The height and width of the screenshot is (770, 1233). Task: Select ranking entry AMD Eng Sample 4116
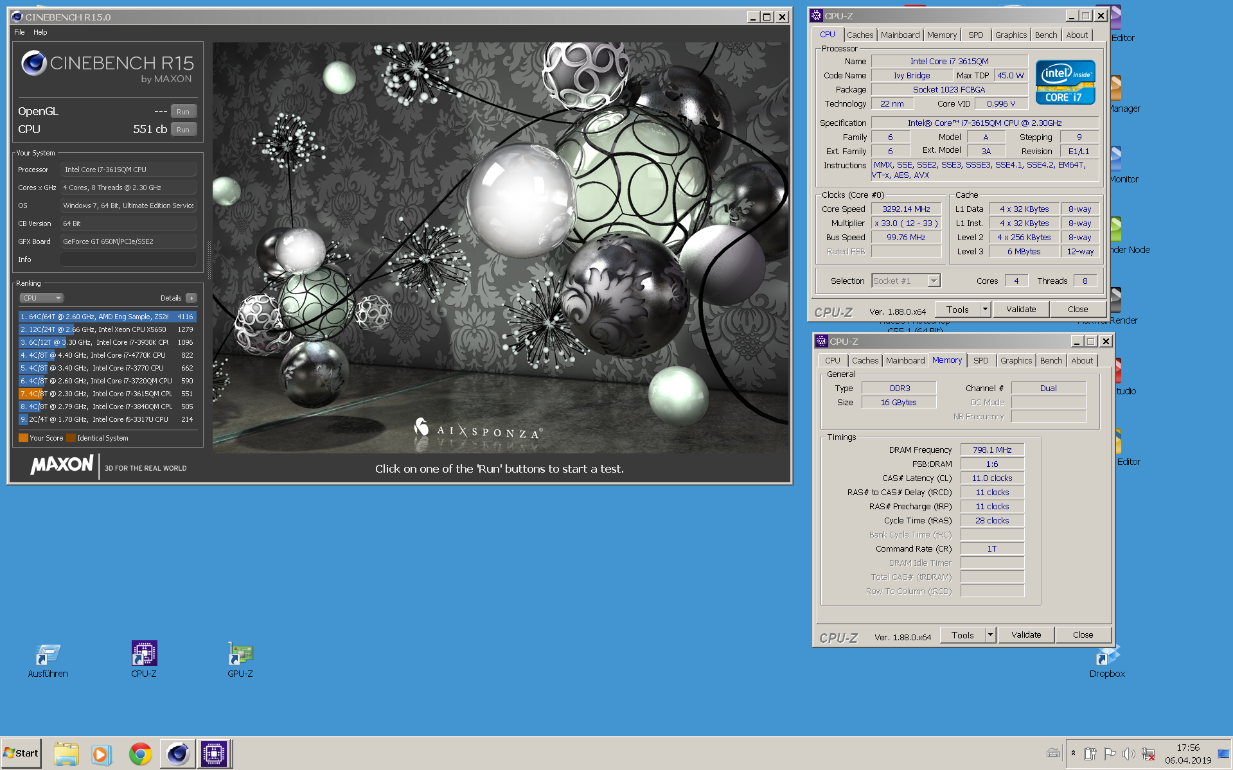(x=107, y=317)
